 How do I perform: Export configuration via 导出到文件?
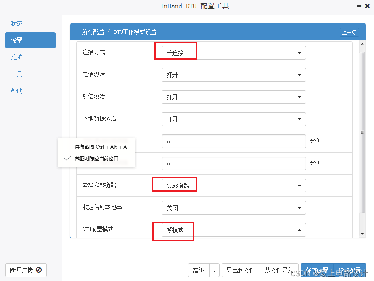click(241, 270)
